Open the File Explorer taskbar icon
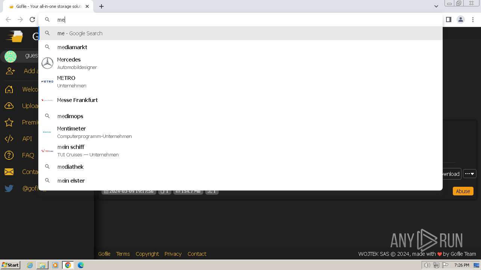This screenshot has height=270, width=481. (x=42, y=265)
